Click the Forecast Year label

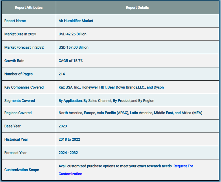coord(16,153)
